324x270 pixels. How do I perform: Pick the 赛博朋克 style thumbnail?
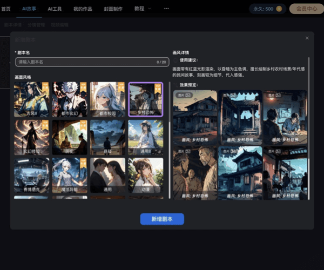pyautogui.click(x=31, y=175)
